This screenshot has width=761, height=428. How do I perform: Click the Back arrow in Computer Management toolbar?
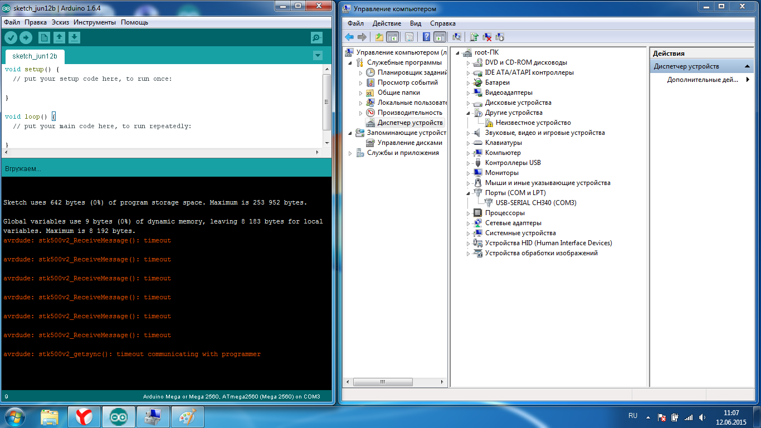(349, 37)
